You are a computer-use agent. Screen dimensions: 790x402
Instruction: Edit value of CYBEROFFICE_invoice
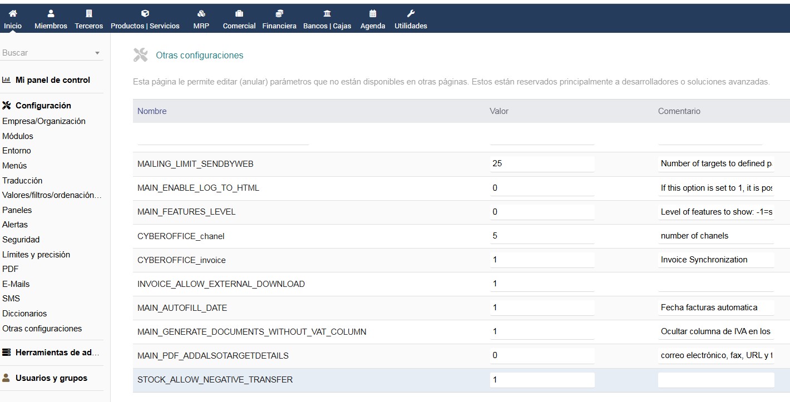542,260
